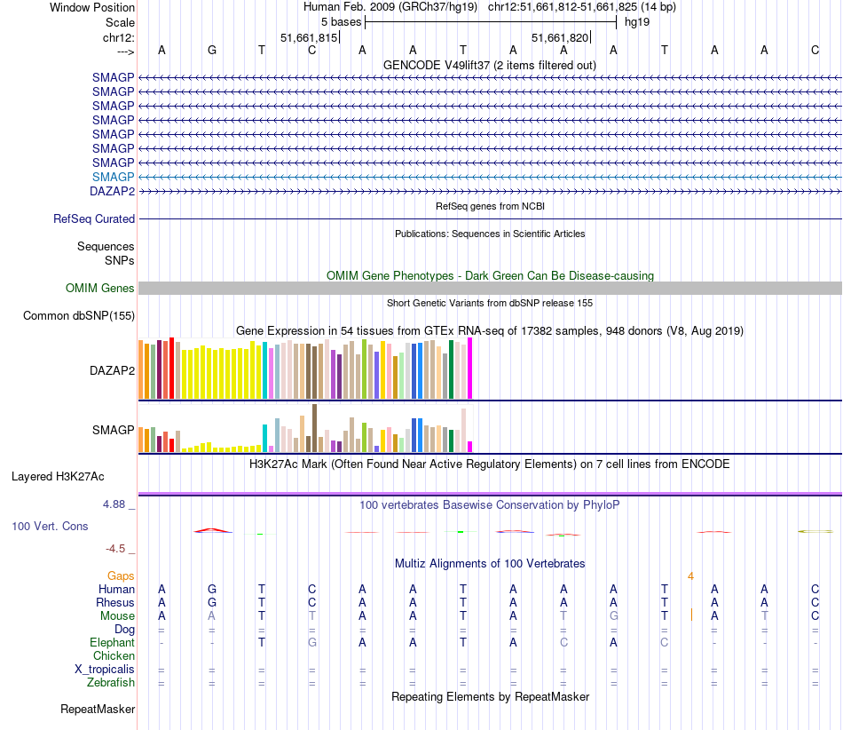Viewport: 843px width, 730px height.
Task: Click the orange insertion bar in Mouse row
Action: (691, 615)
